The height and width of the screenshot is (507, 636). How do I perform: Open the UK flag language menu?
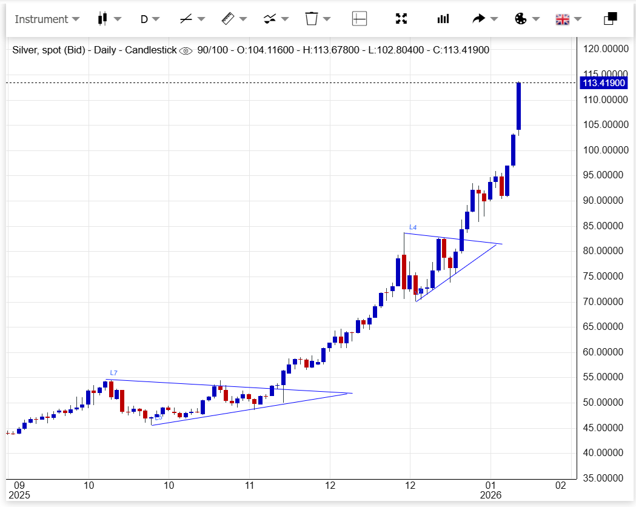(563, 19)
